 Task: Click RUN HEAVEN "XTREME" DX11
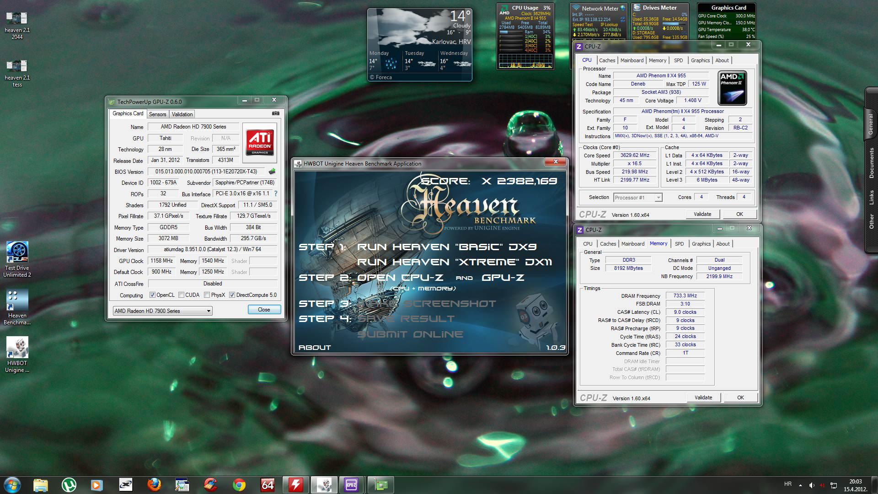point(455,262)
